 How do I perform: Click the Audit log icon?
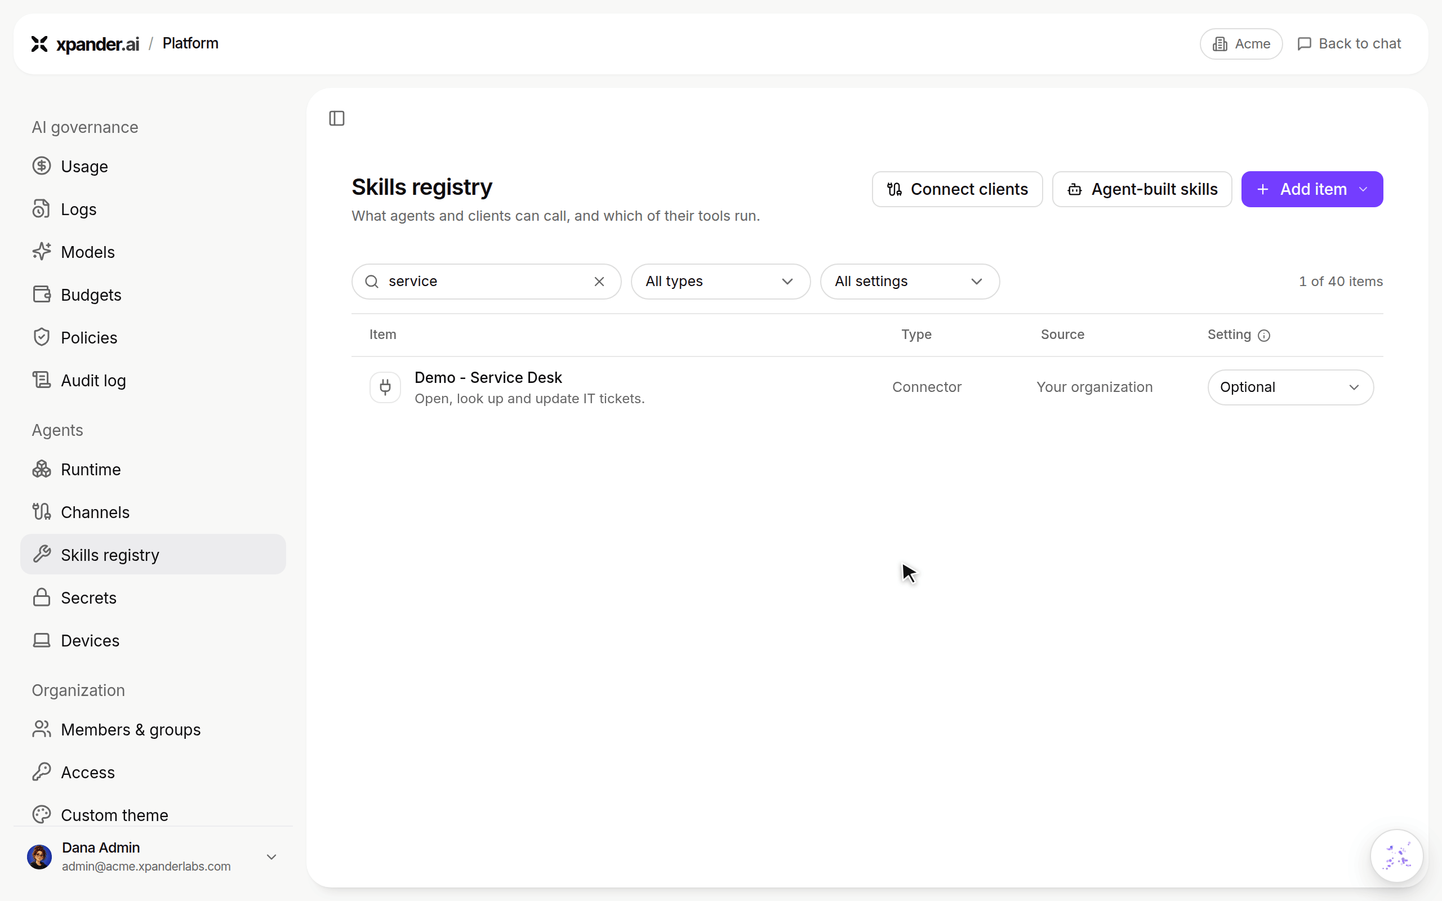pos(41,380)
